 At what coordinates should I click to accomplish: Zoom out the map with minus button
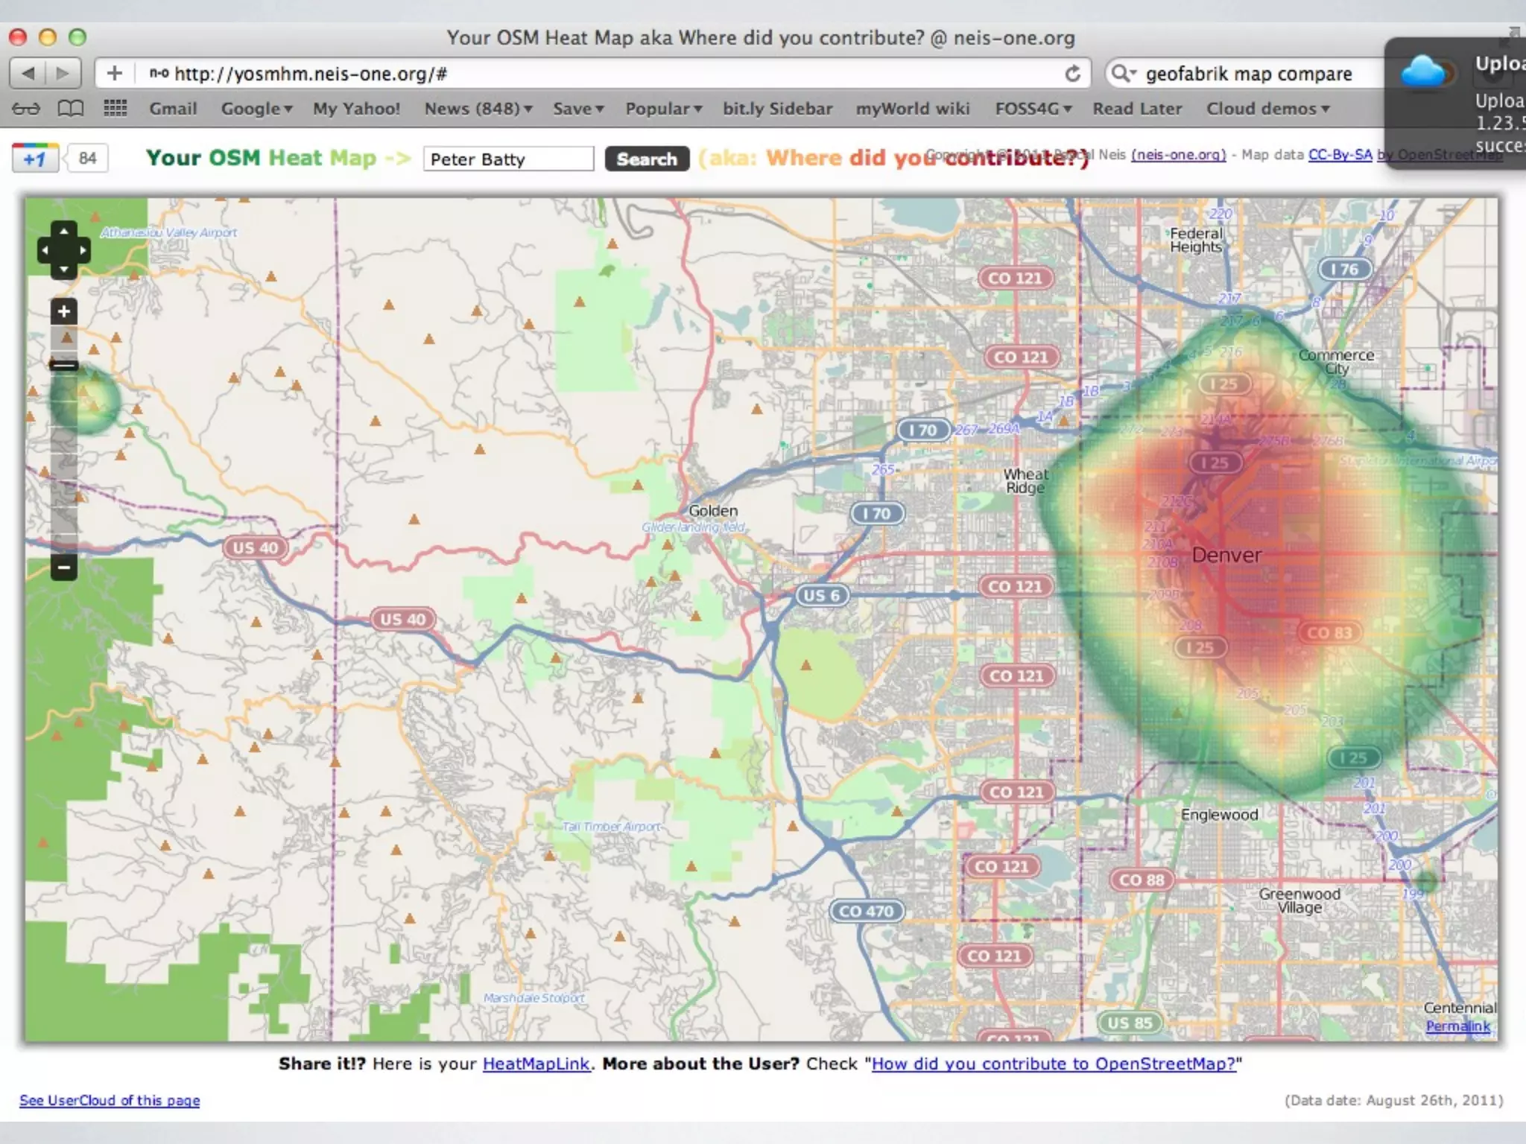[64, 568]
